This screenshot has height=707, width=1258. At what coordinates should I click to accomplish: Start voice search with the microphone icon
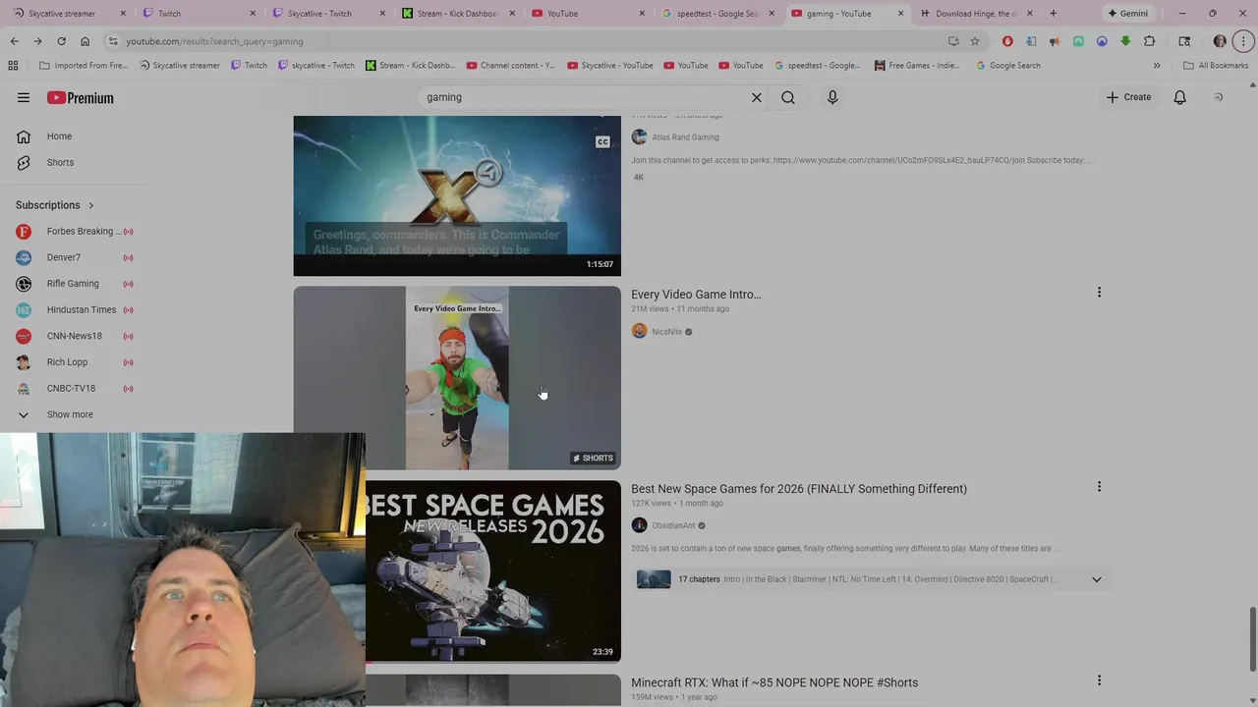[832, 97]
